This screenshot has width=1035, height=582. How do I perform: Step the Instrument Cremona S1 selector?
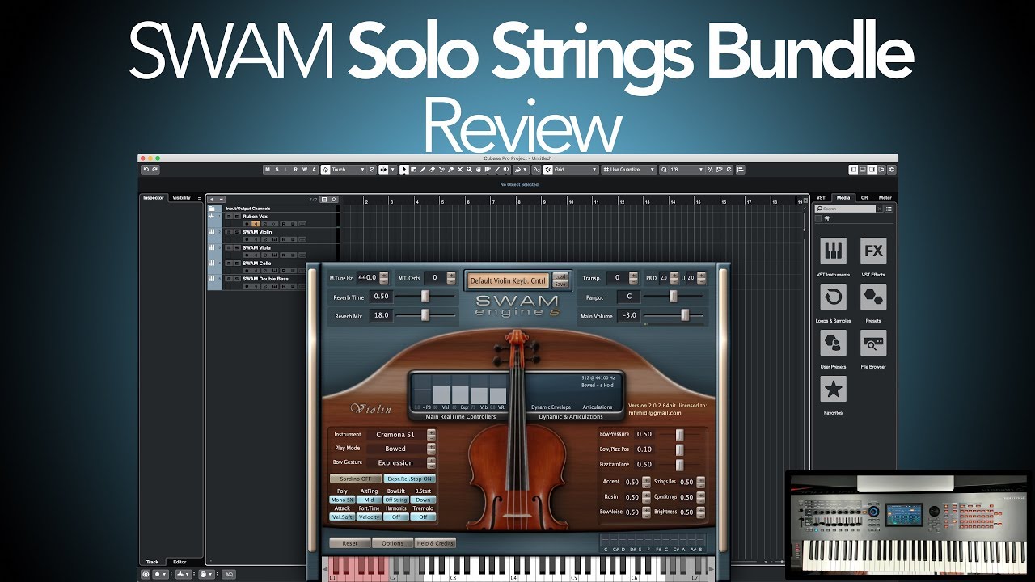tap(431, 435)
